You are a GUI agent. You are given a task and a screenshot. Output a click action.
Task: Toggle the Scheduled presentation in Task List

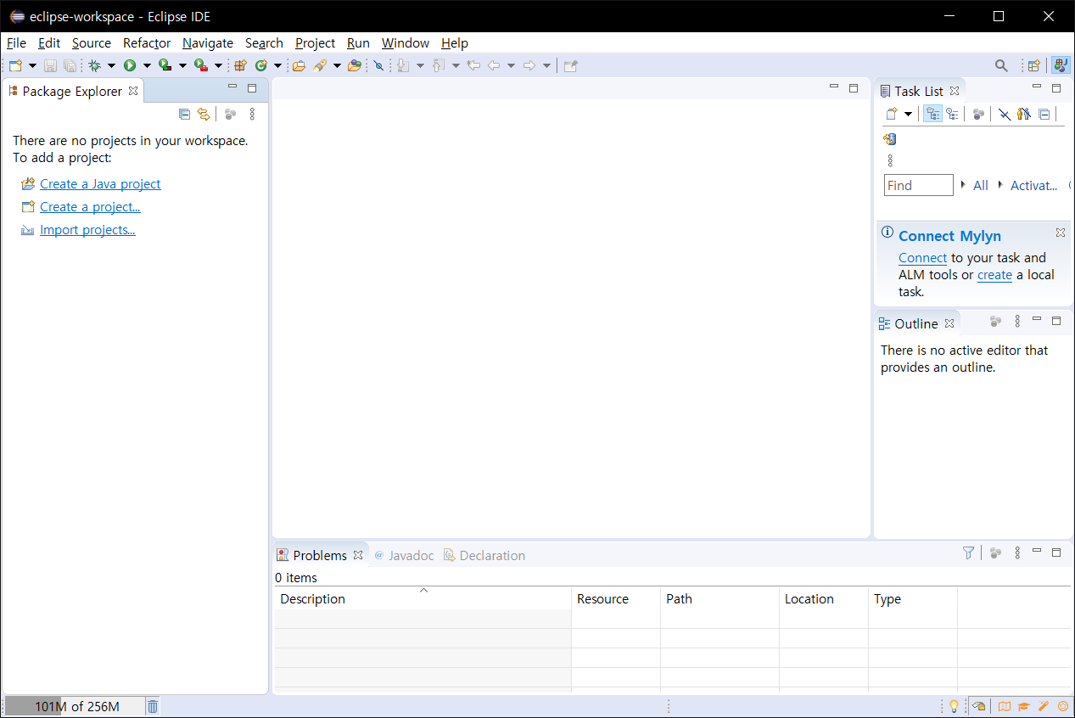click(952, 114)
